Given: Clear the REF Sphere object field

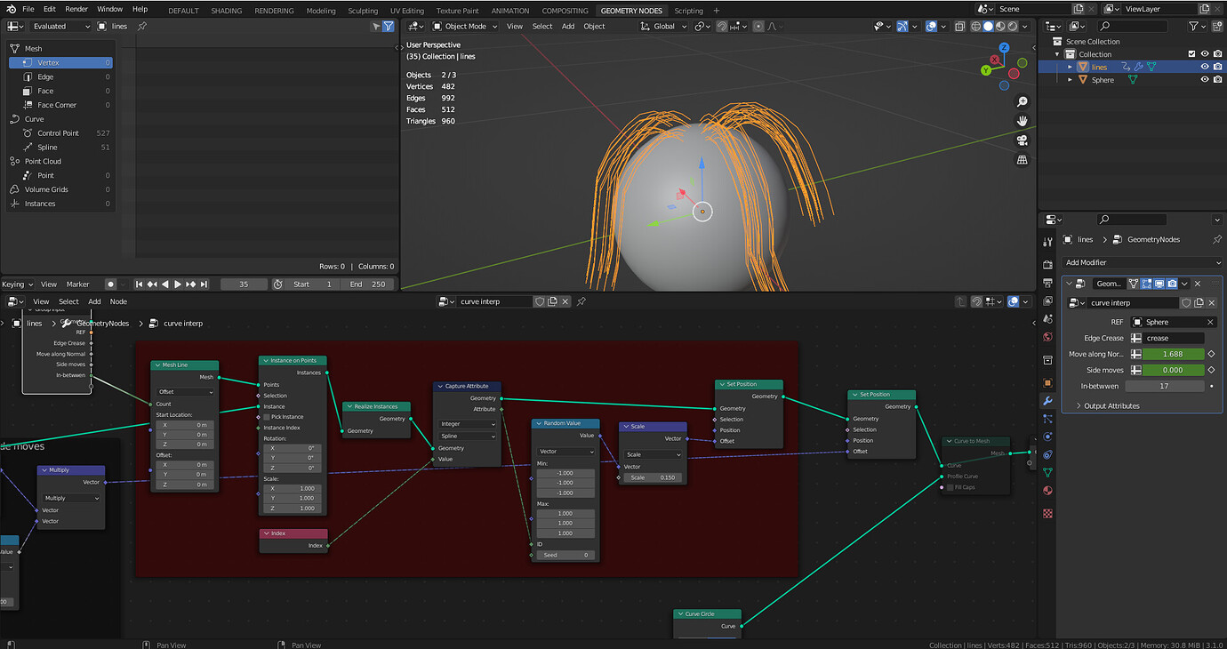Looking at the screenshot, I should pos(1210,322).
